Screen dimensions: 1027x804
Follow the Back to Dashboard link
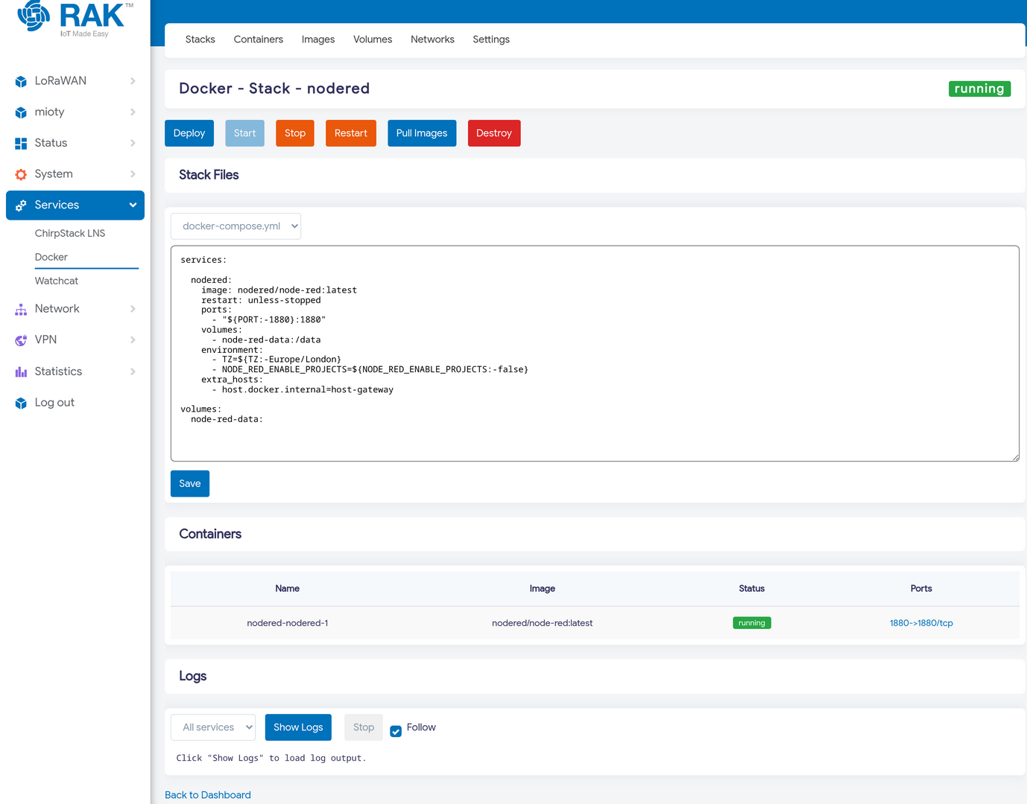tap(208, 795)
